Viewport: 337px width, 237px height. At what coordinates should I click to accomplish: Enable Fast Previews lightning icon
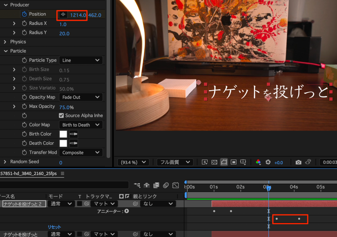coord(205,162)
